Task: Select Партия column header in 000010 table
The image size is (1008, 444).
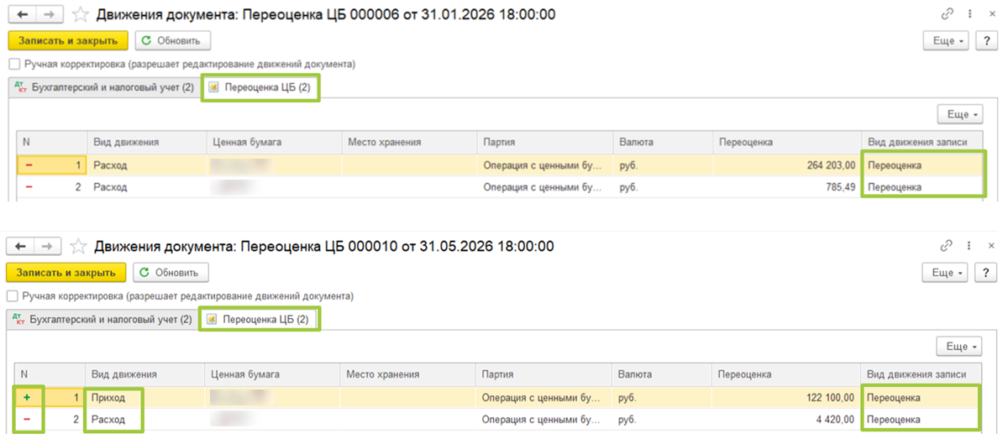Action: click(x=543, y=374)
